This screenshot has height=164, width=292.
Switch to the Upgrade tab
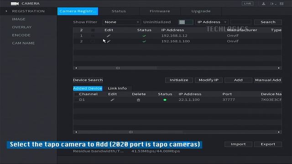point(201,11)
